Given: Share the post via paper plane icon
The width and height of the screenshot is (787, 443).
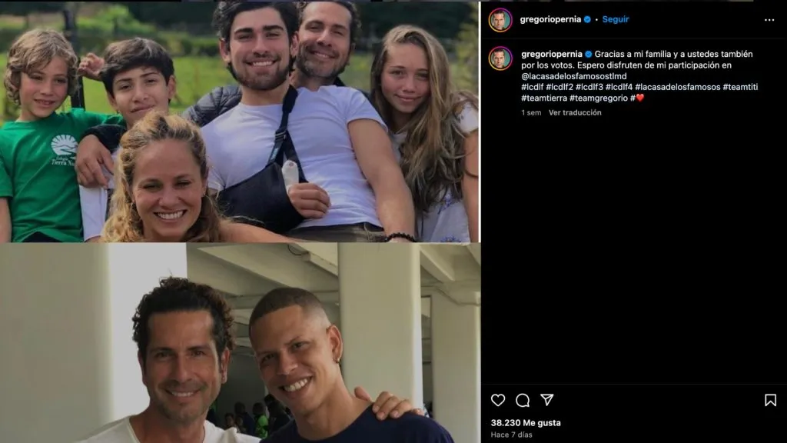Looking at the screenshot, I should pos(546,400).
